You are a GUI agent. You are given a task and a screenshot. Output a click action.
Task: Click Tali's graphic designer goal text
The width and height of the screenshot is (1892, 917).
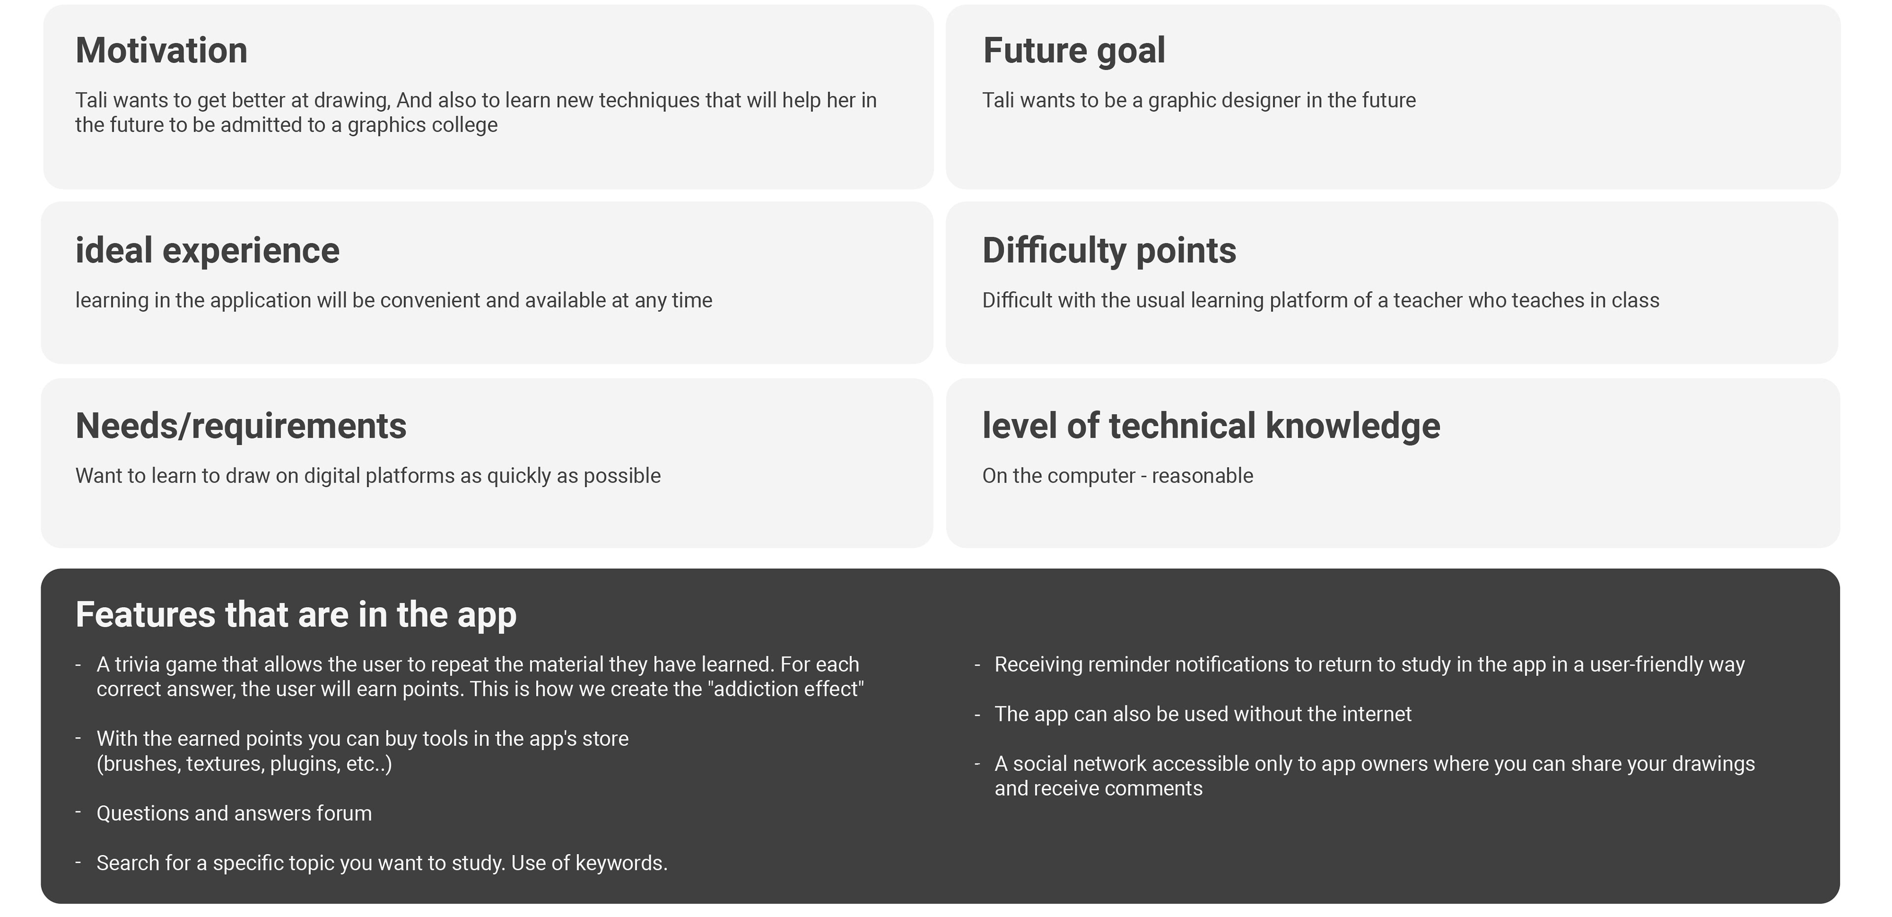(x=1199, y=100)
